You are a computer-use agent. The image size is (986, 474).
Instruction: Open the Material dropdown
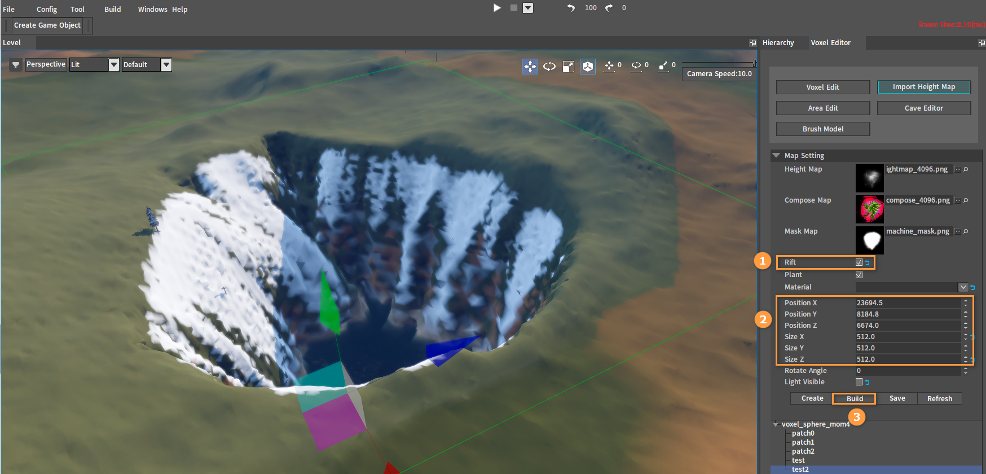click(963, 287)
